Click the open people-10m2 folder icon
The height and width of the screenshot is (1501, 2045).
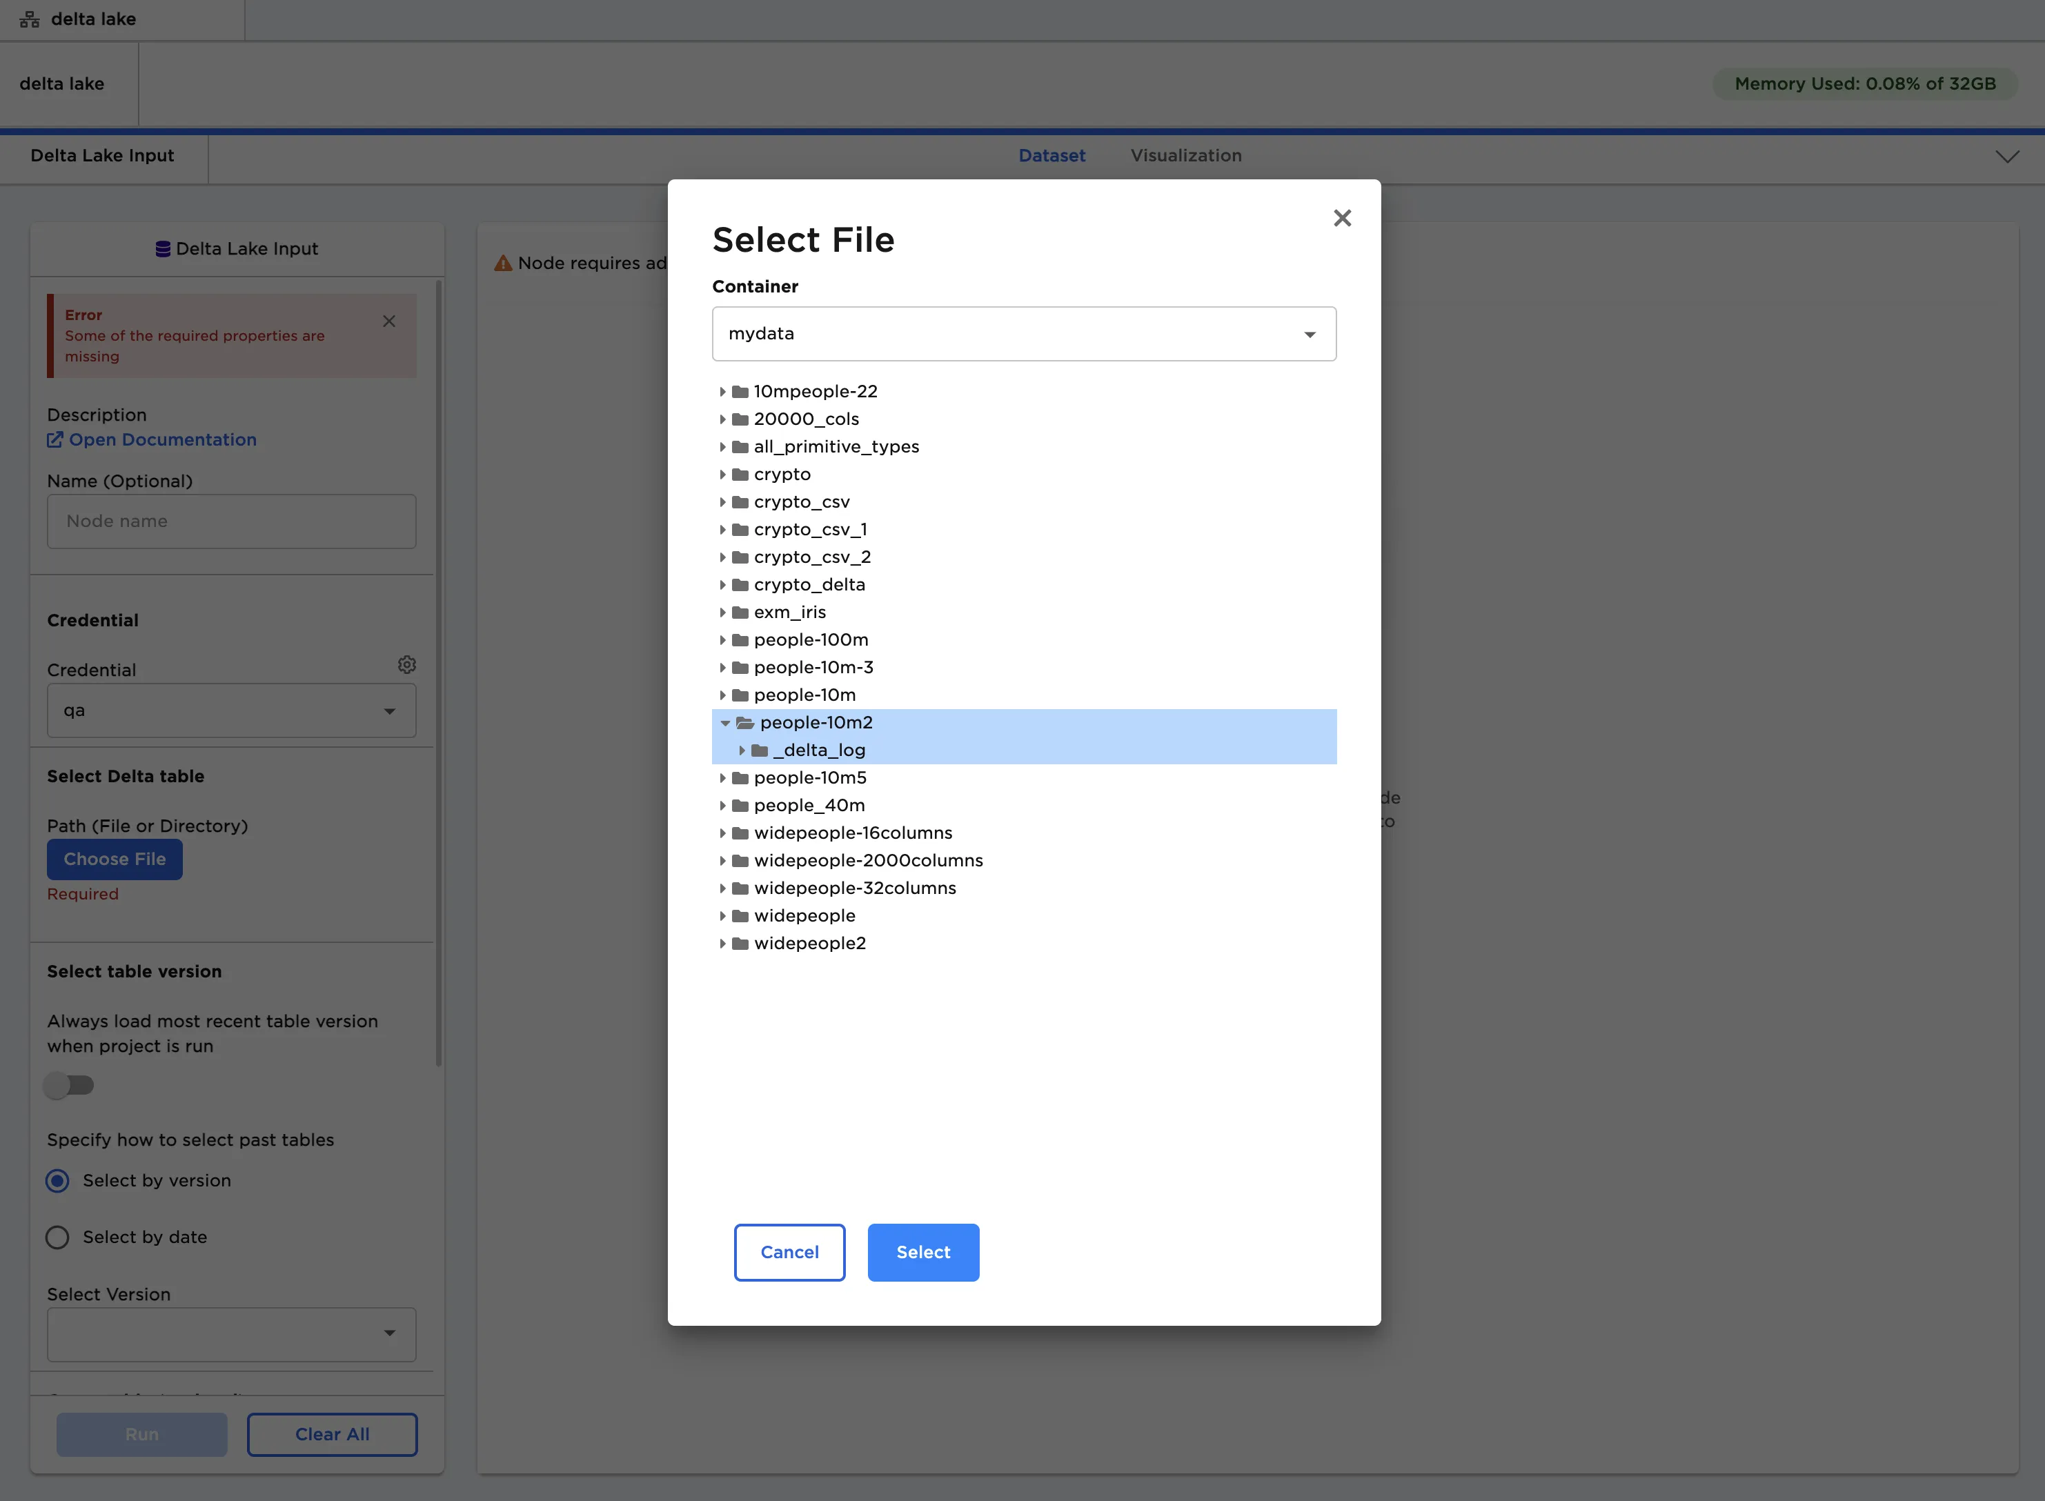[745, 723]
